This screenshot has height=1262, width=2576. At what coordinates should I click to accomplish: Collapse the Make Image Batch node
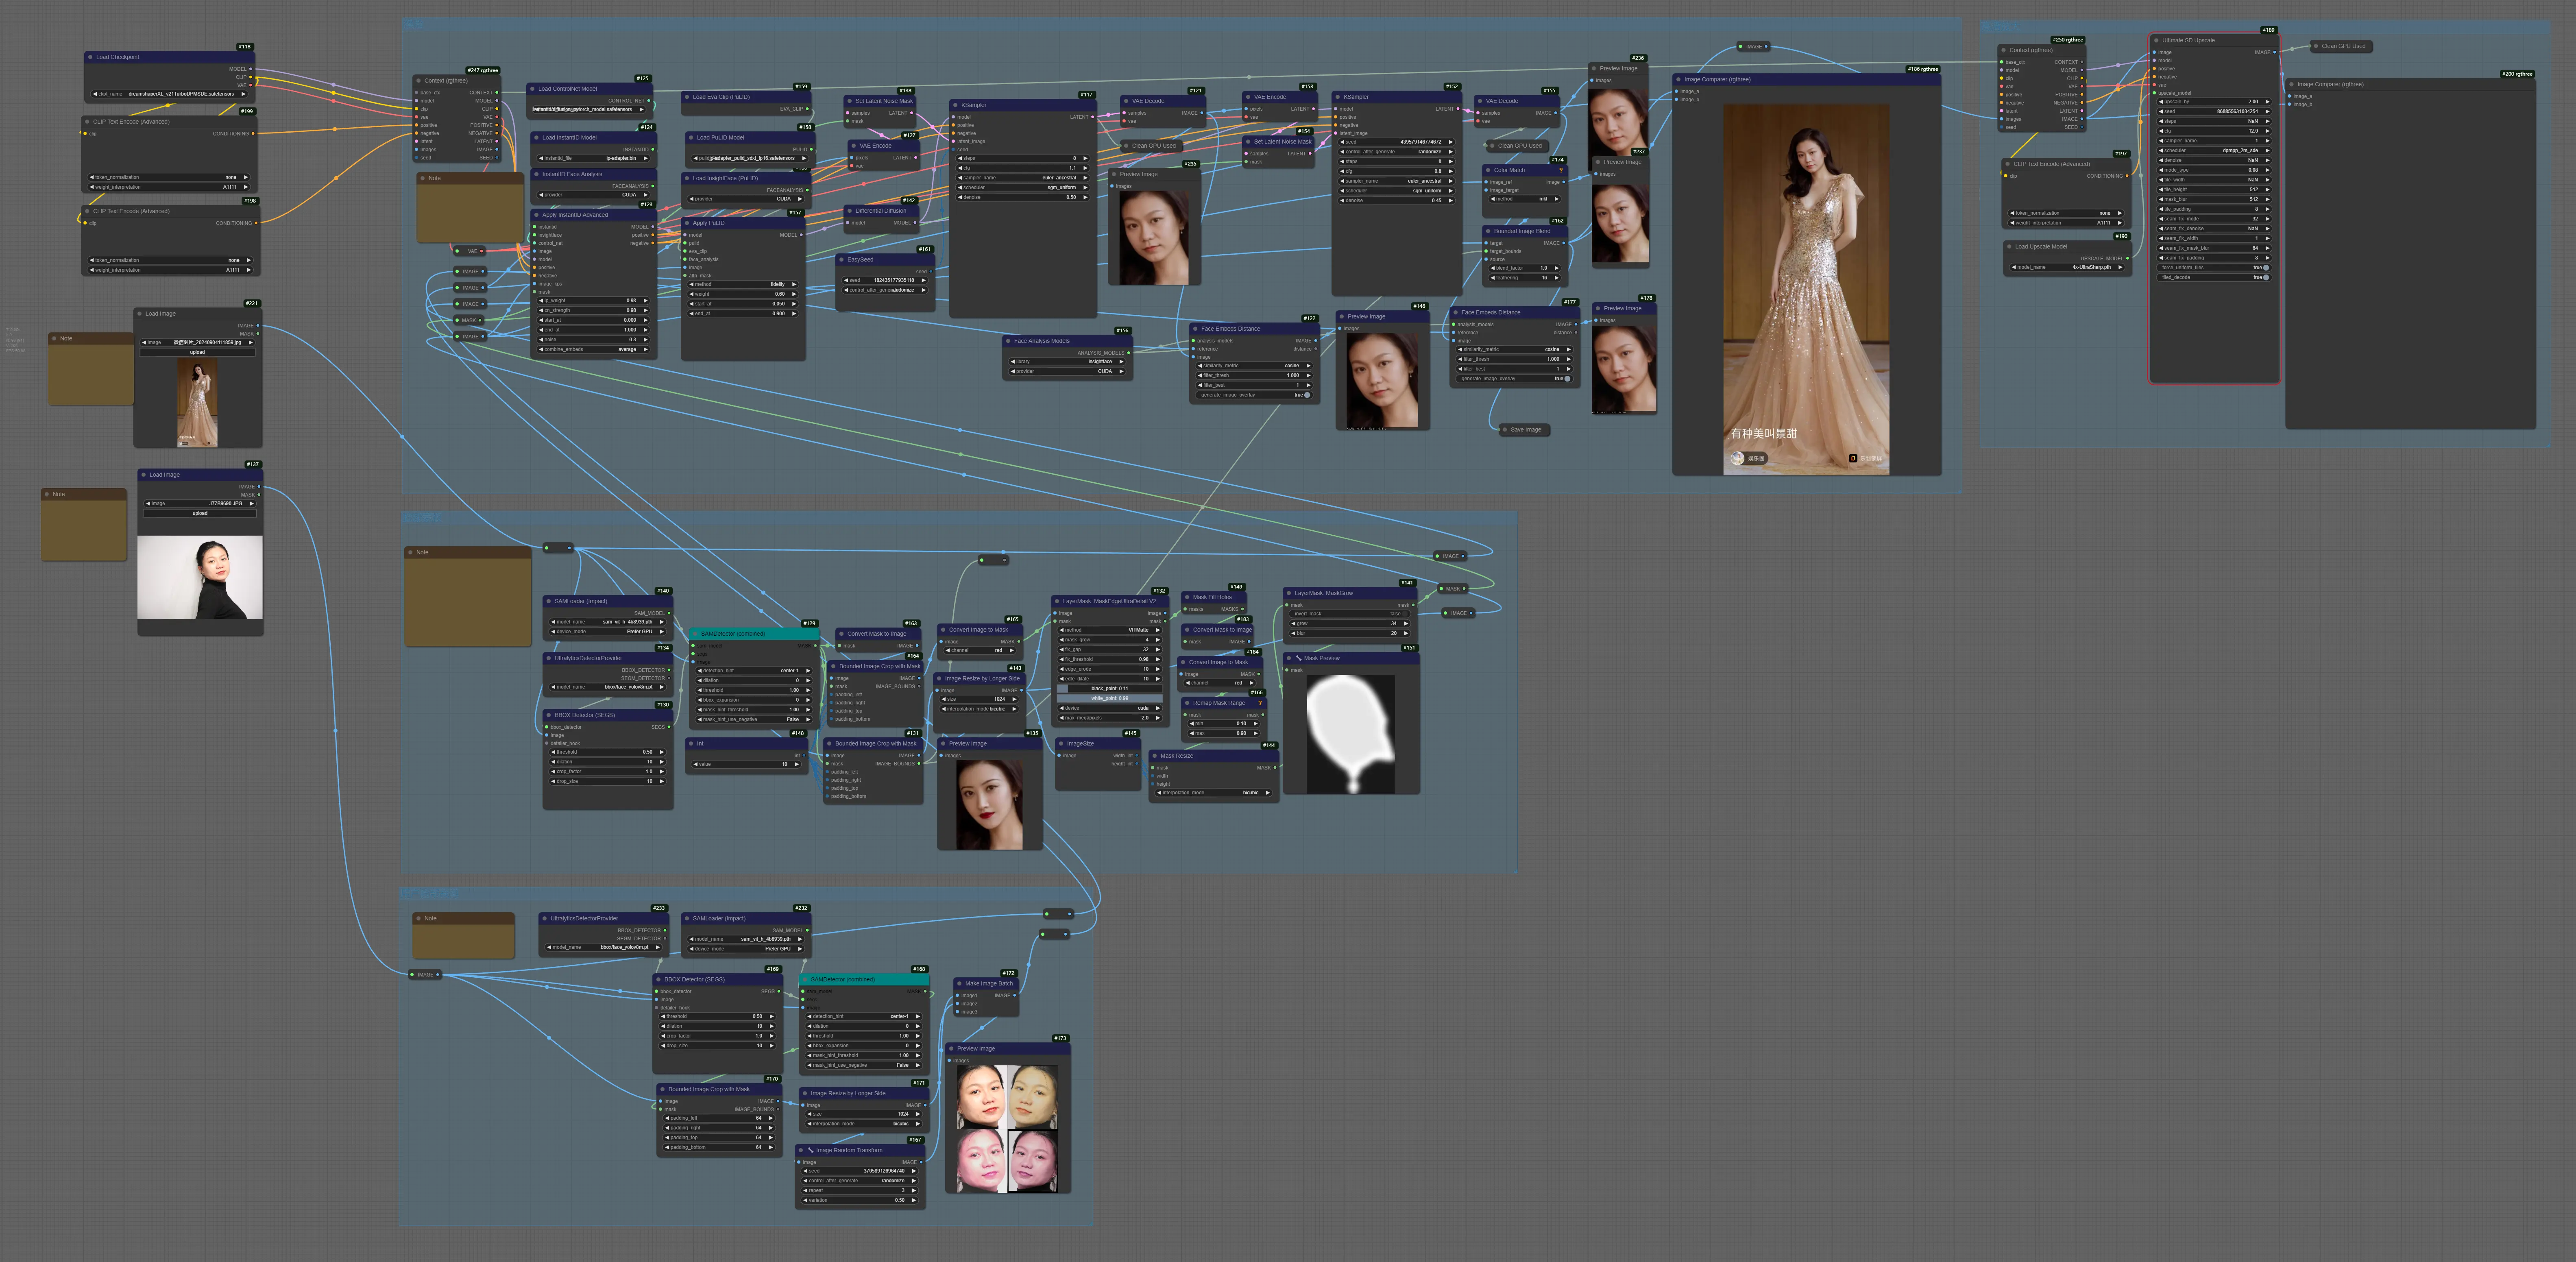coord(959,984)
